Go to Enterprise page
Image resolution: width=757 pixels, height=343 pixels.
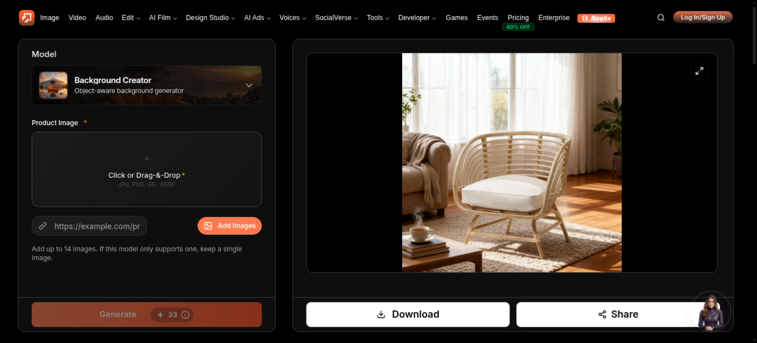(x=554, y=18)
